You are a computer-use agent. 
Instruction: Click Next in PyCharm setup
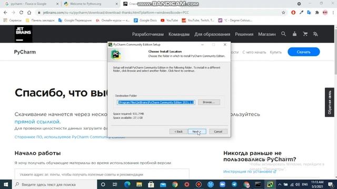197,131
